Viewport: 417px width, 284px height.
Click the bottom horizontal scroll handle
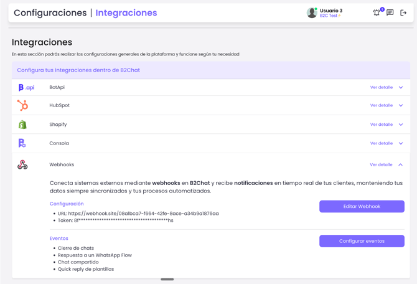[x=167, y=280]
